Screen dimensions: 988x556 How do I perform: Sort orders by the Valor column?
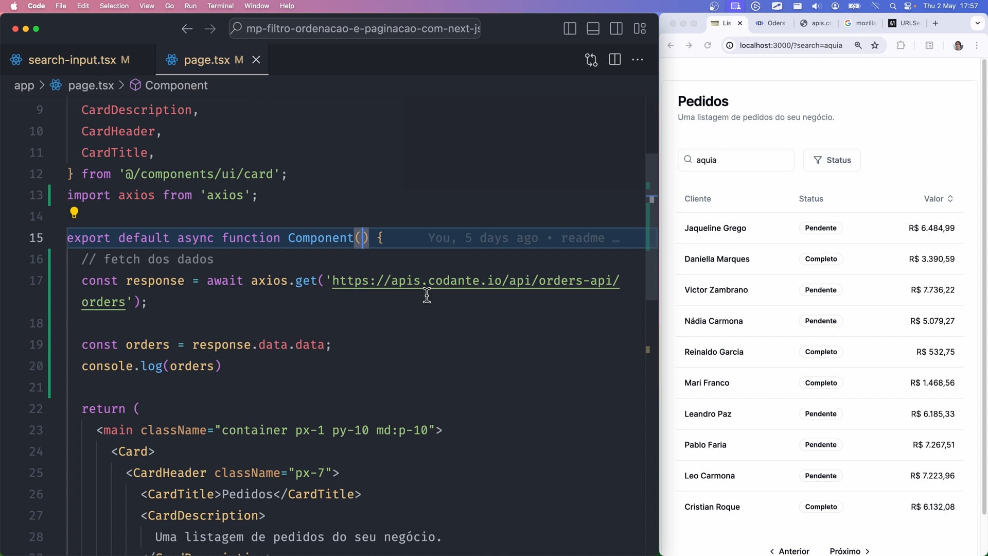click(938, 199)
